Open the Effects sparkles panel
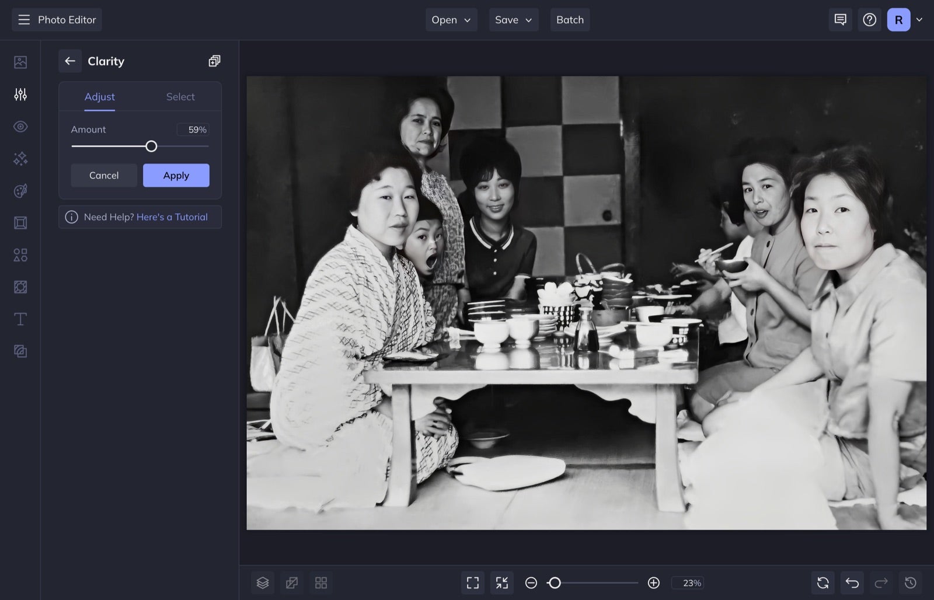934x600 pixels. pyautogui.click(x=20, y=158)
